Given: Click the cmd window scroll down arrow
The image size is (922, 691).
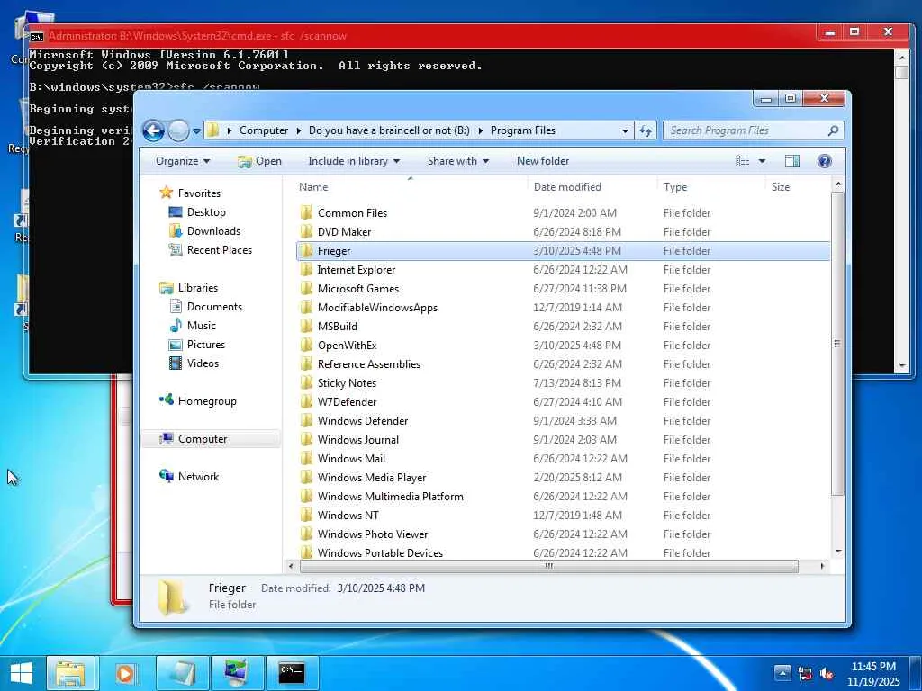Looking at the screenshot, I should pyautogui.click(x=902, y=366).
